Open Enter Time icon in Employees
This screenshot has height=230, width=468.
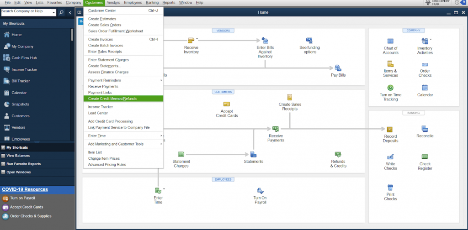point(158,191)
